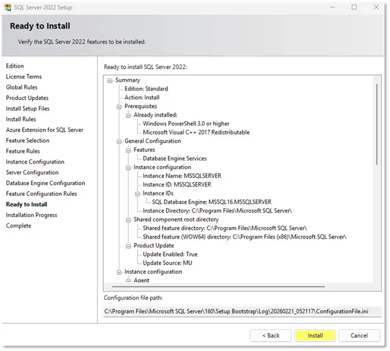The height and width of the screenshot is (351, 390).
Task: Collapse Shared component root directory node
Action: 128,220
